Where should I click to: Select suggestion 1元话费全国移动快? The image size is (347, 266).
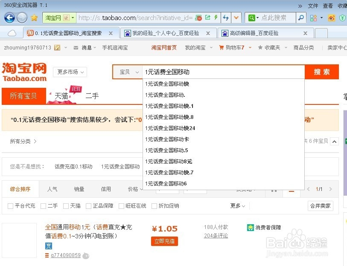coord(224,84)
